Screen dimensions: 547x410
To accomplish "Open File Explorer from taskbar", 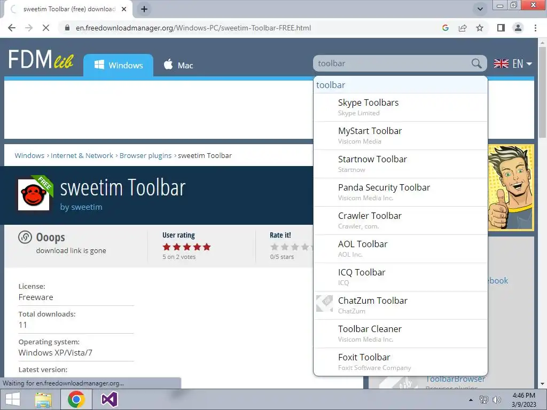I will 44,399.
